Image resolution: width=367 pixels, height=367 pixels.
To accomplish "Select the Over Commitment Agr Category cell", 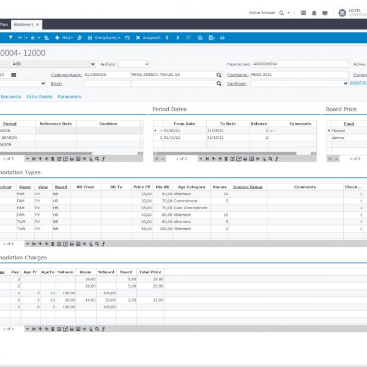I will (191, 208).
